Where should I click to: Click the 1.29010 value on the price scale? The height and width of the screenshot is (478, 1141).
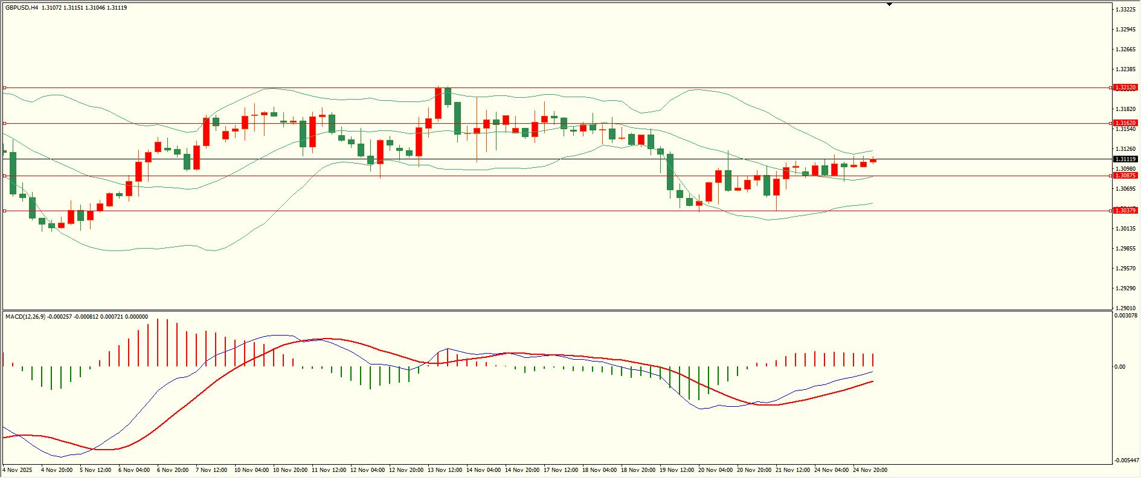click(1125, 308)
